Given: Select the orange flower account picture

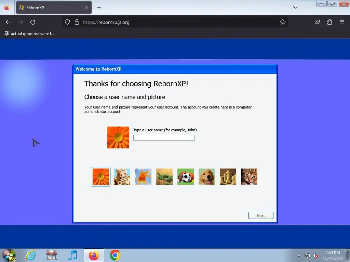Looking at the screenshot, I should 101,177.
